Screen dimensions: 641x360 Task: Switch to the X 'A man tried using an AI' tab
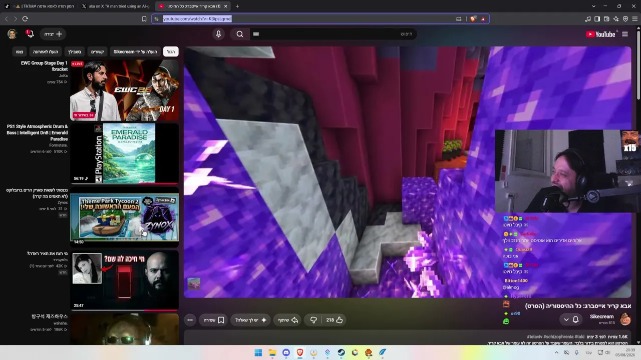pos(117,6)
